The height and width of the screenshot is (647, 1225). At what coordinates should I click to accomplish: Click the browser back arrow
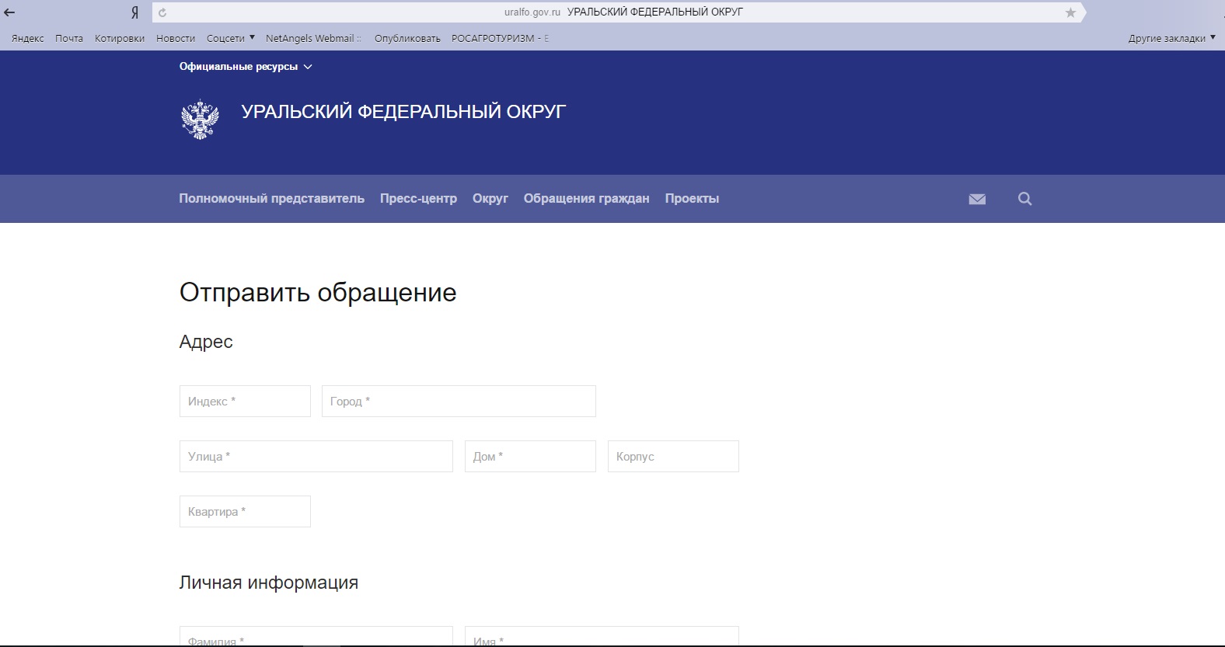tap(10, 12)
